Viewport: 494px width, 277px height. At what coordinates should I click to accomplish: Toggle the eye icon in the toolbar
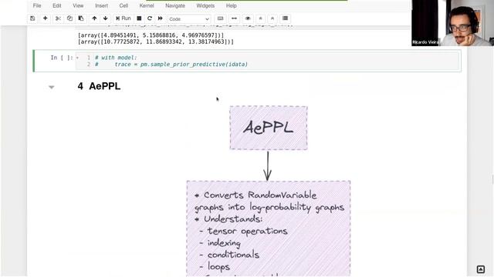[x=248, y=18]
